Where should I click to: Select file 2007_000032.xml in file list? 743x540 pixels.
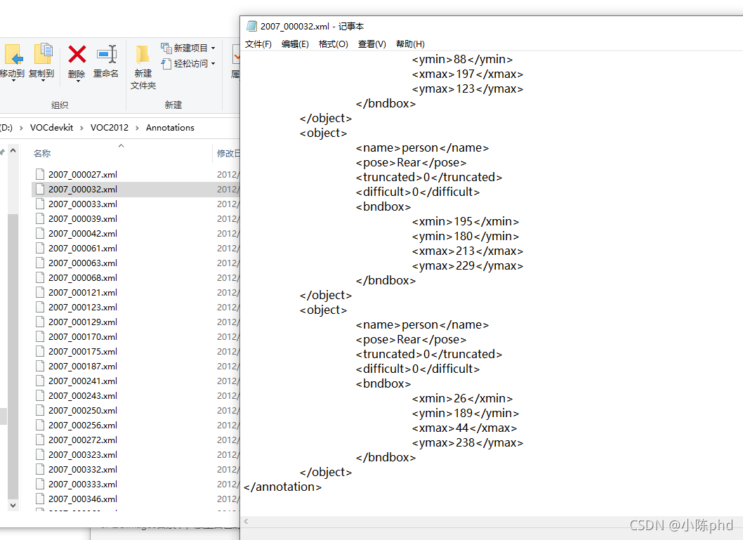coord(82,190)
